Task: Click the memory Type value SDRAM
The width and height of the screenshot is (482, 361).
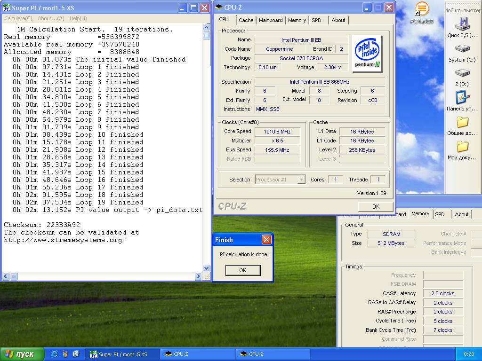Action: click(x=391, y=234)
